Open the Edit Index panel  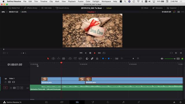47,8
